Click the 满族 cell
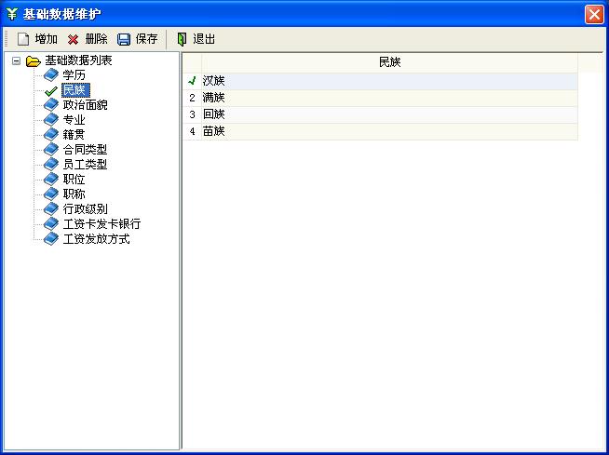Image resolution: width=609 pixels, height=455 pixels. (x=389, y=98)
